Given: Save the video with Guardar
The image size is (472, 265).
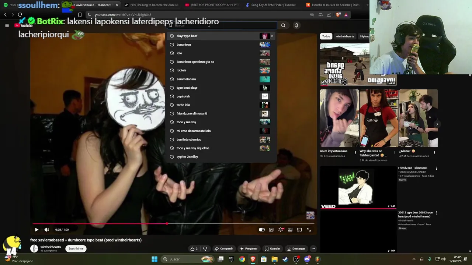Looking at the screenshot, I should coord(272,249).
